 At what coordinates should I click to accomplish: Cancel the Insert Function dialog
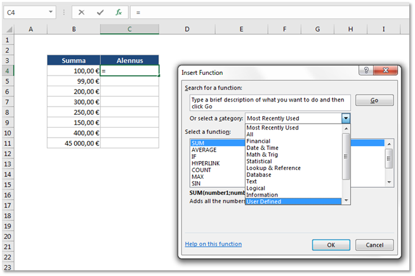click(374, 245)
